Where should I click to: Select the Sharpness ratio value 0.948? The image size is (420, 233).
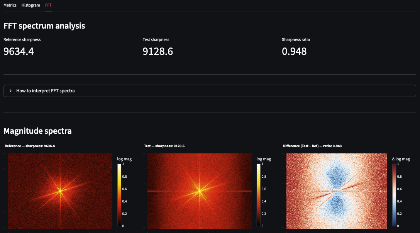[x=295, y=51]
